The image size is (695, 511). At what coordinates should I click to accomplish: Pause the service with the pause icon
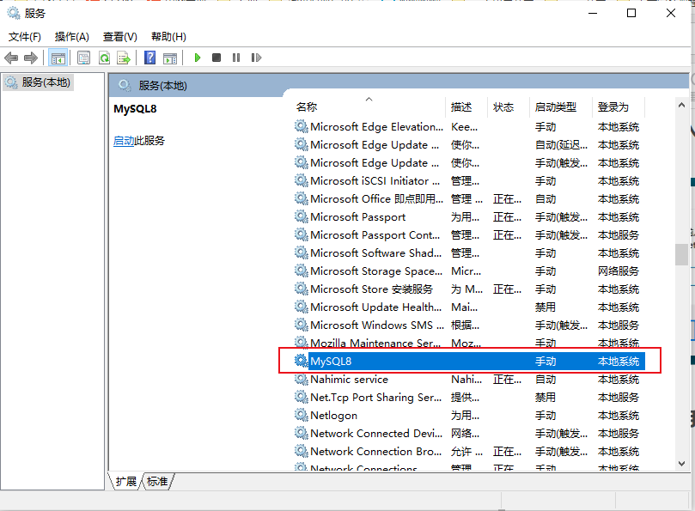tap(235, 58)
